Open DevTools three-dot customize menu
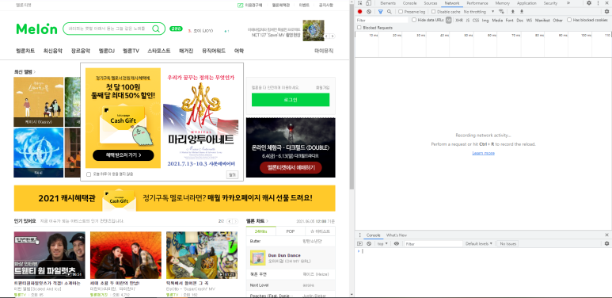This screenshot has height=298, width=612. coord(598,3)
